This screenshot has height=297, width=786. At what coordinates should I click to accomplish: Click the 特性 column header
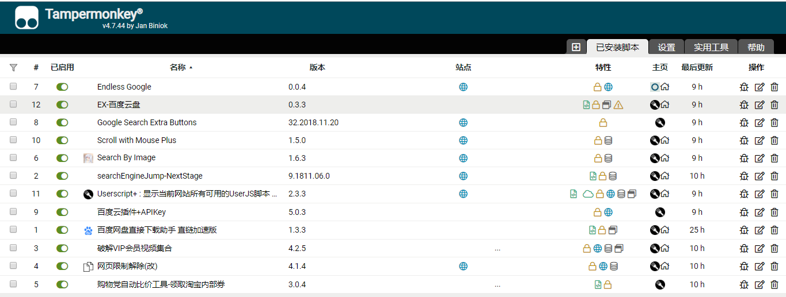pos(603,67)
